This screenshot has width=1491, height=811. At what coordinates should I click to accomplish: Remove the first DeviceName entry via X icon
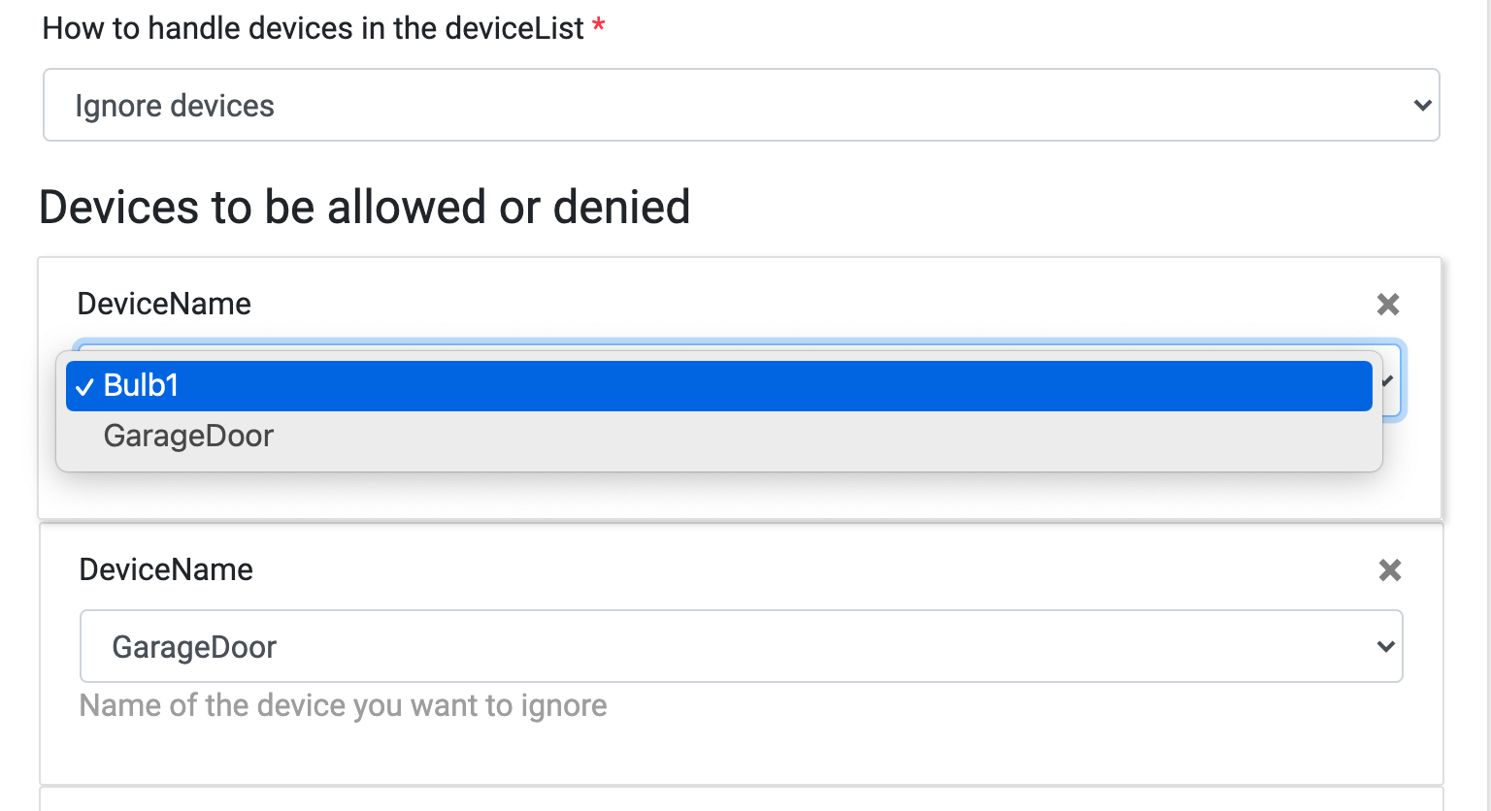pos(1387,304)
